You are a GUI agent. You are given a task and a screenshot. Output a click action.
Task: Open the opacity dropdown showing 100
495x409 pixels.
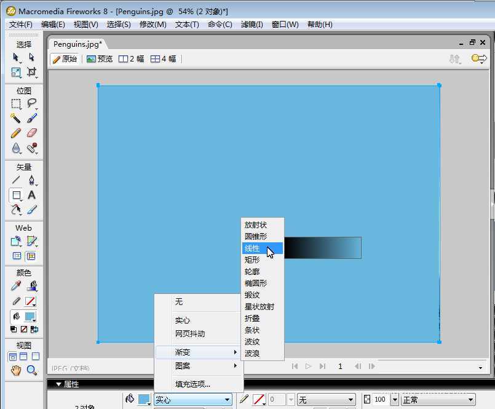394,399
